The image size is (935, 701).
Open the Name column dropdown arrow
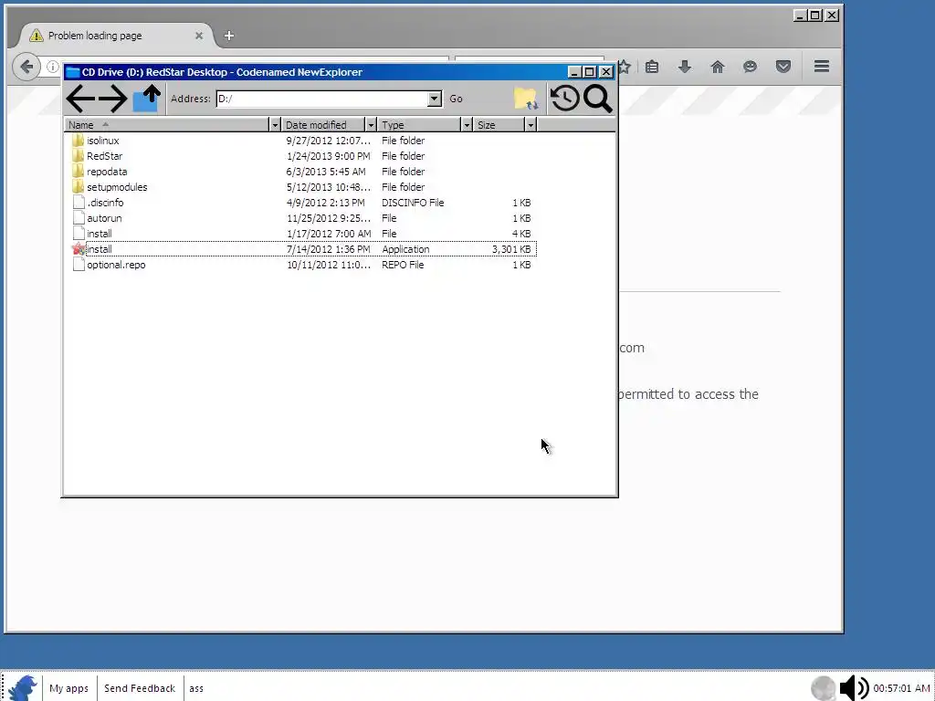point(275,124)
